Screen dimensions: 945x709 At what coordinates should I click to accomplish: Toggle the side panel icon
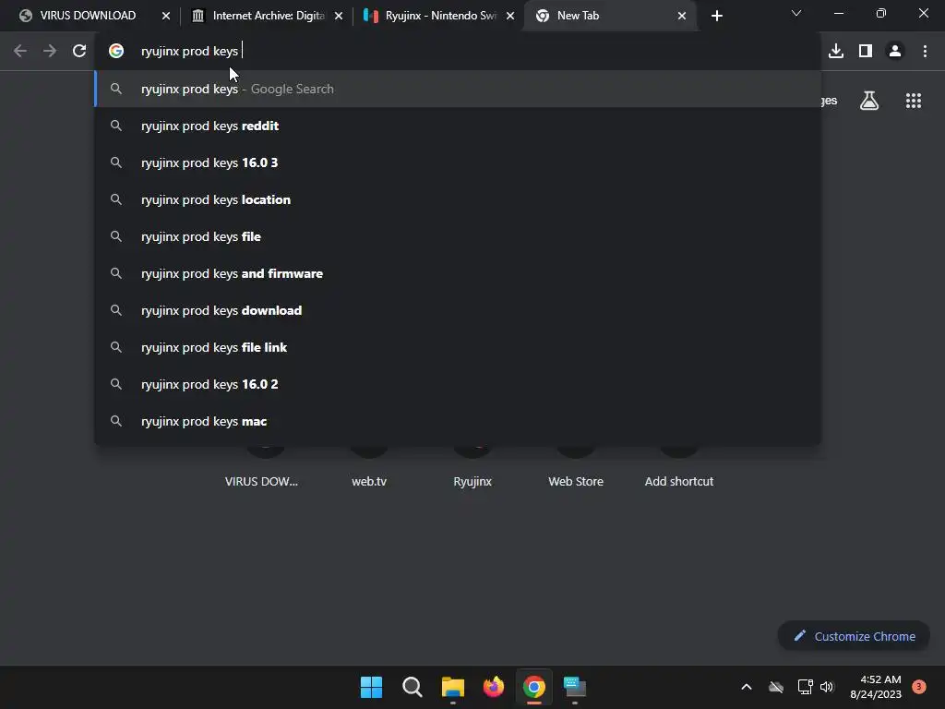pos(866,51)
